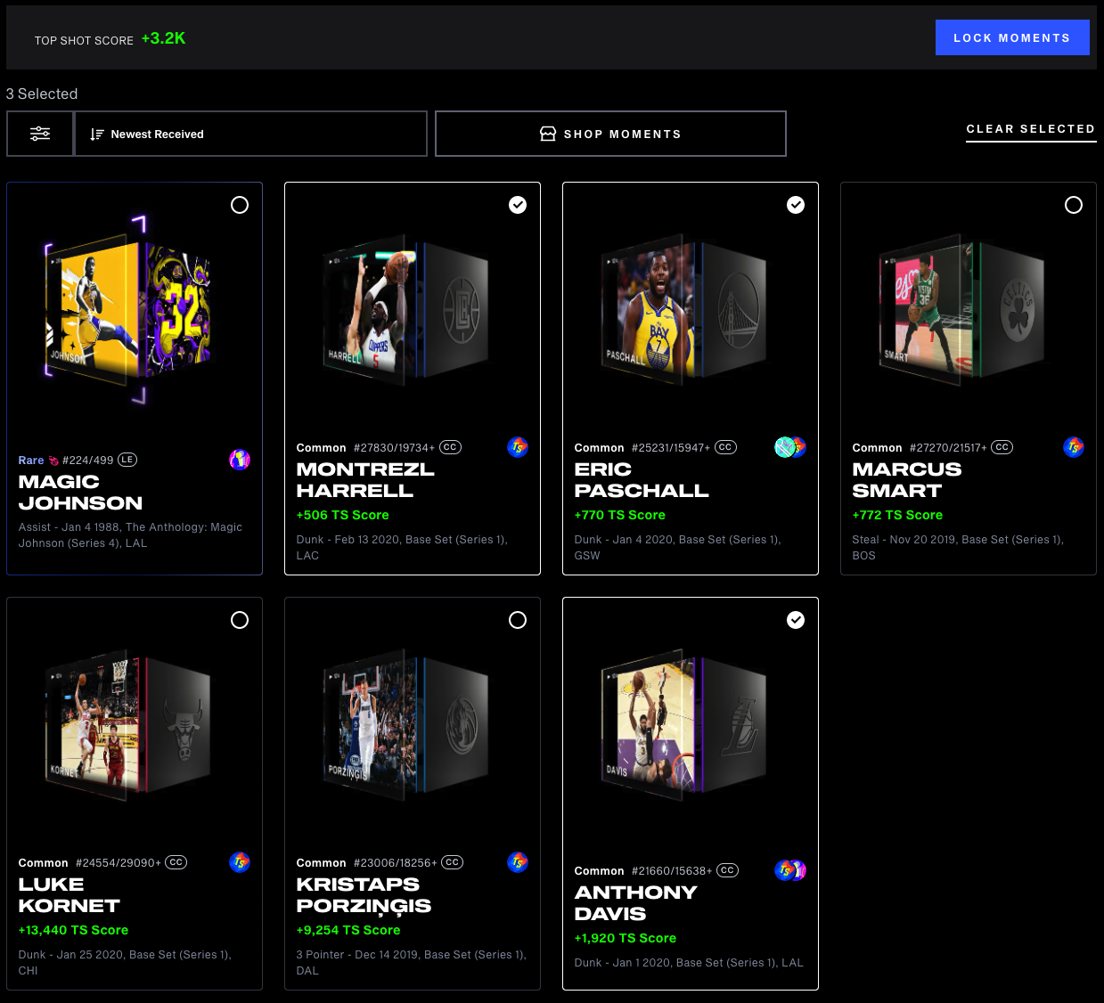This screenshot has width=1104, height=1003.
Task: Click the Luke Kornet player name
Action: (x=70, y=895)
